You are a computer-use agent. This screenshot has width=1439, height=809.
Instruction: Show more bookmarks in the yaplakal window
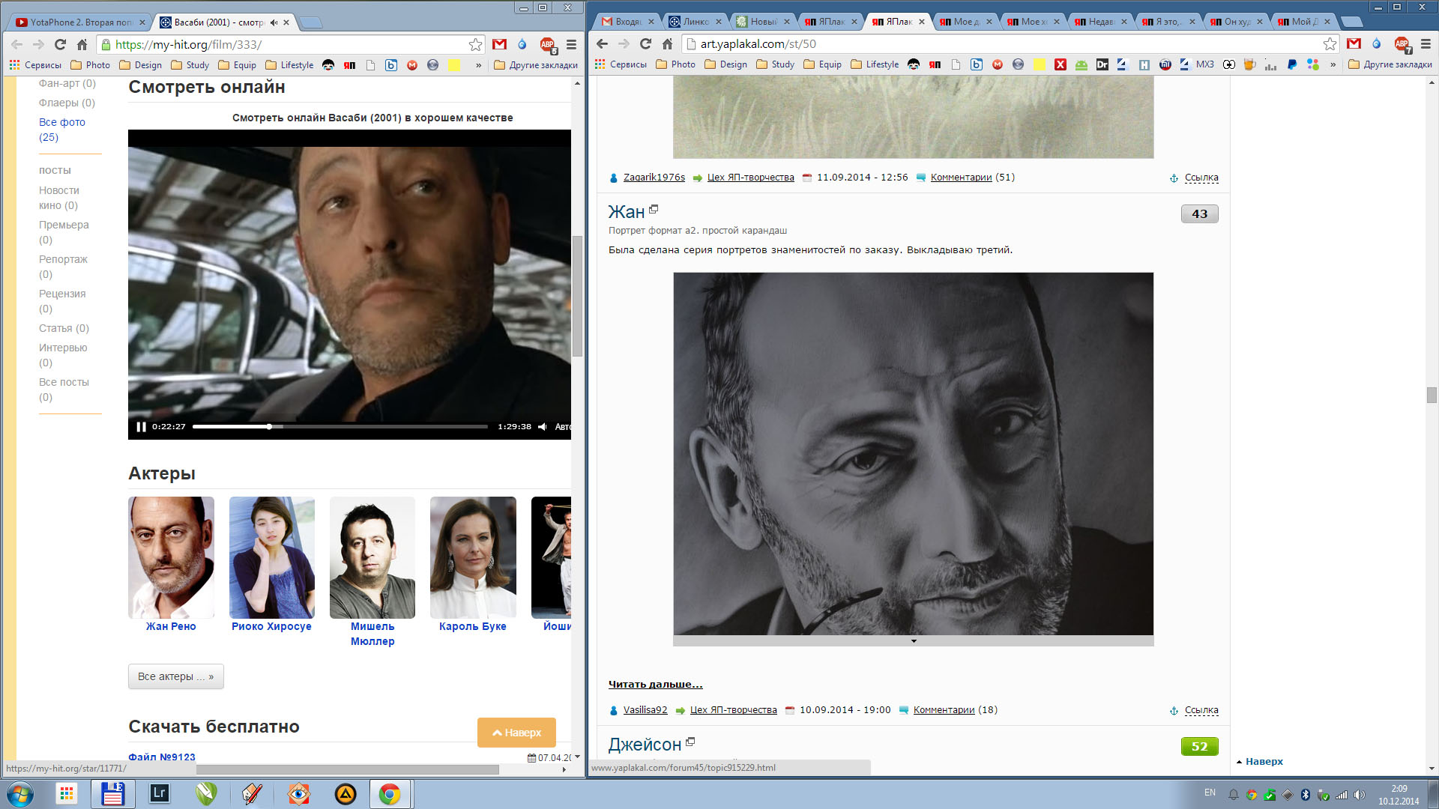pyautogui.click(x=1333, y=64)
